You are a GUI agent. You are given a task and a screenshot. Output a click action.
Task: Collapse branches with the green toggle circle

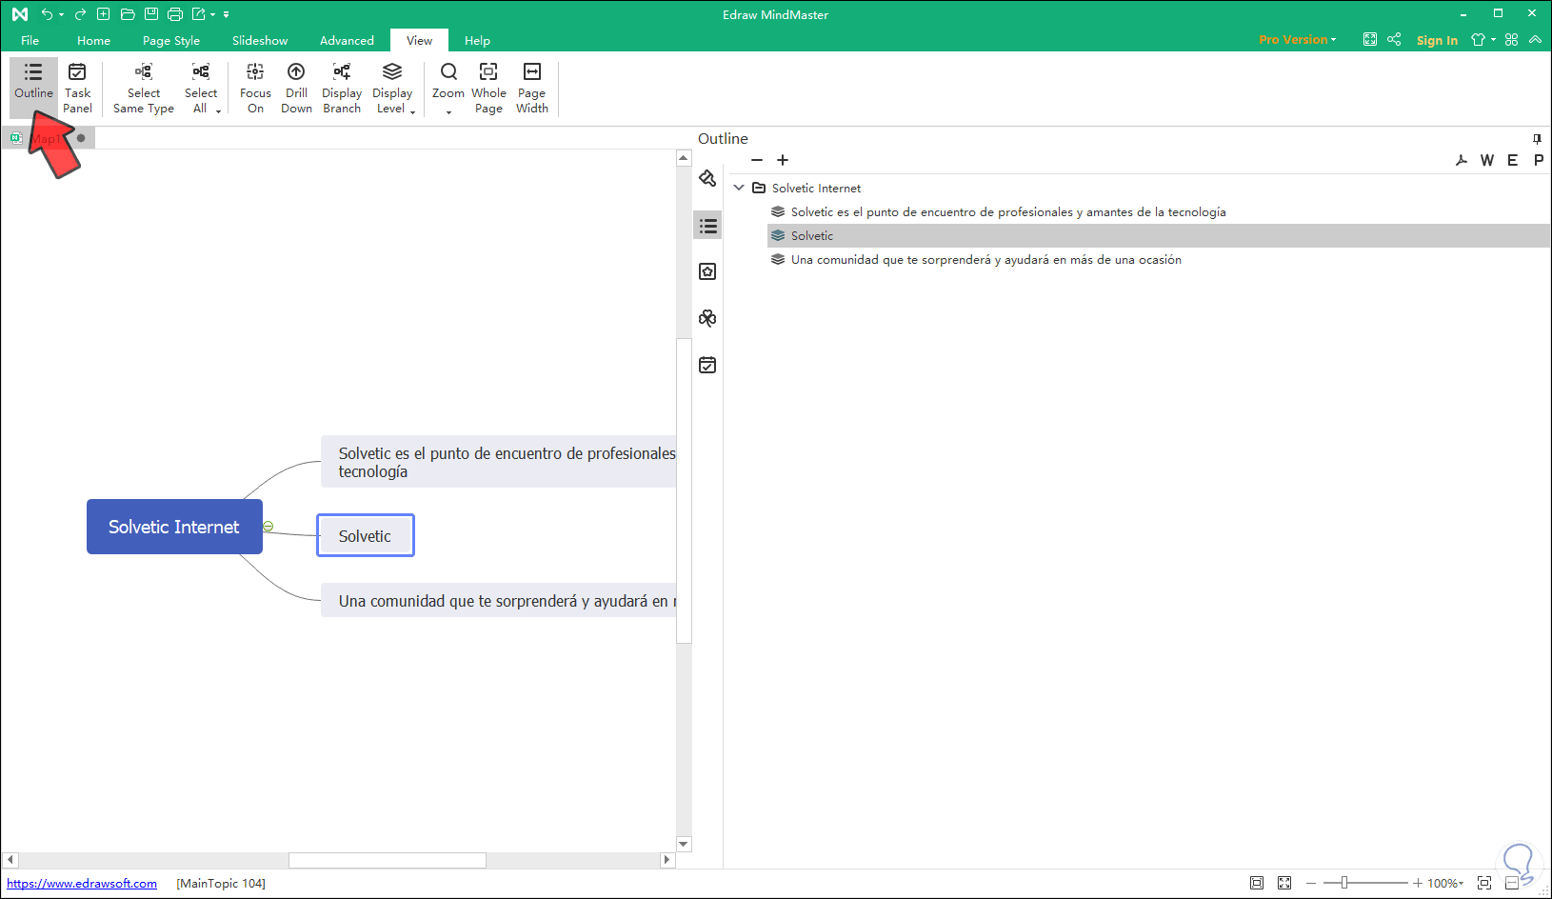(x=269, y=527)
